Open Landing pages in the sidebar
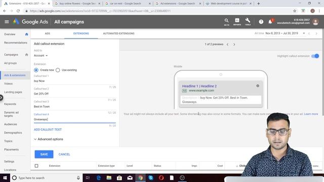Screen dimensions: 324x182 pos(13,92)
